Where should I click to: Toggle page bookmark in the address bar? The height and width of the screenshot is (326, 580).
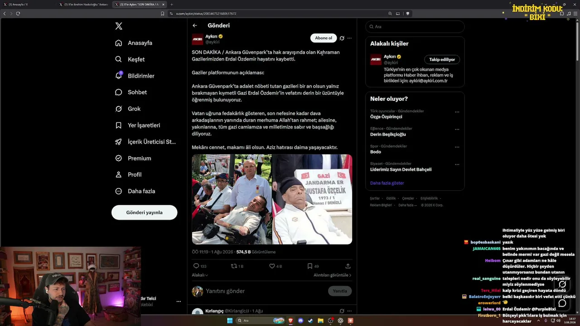point(163,14)
